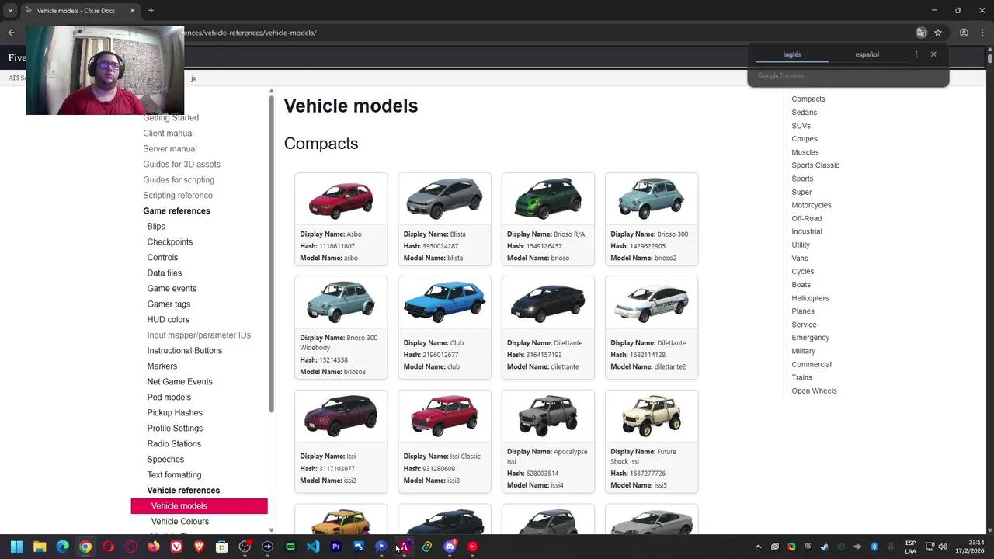Screen dimensions: 994x559
Task: Go back with the browser back arrow
Action: coord(12,33)
